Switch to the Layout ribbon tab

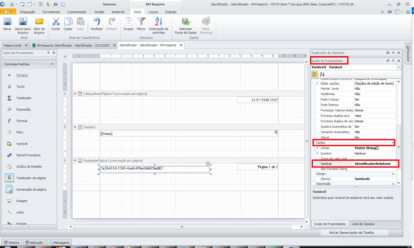click(x=153, y=12)
